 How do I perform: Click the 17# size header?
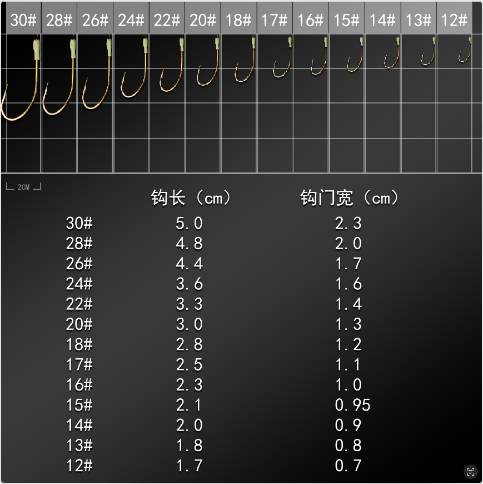point(275,21)
